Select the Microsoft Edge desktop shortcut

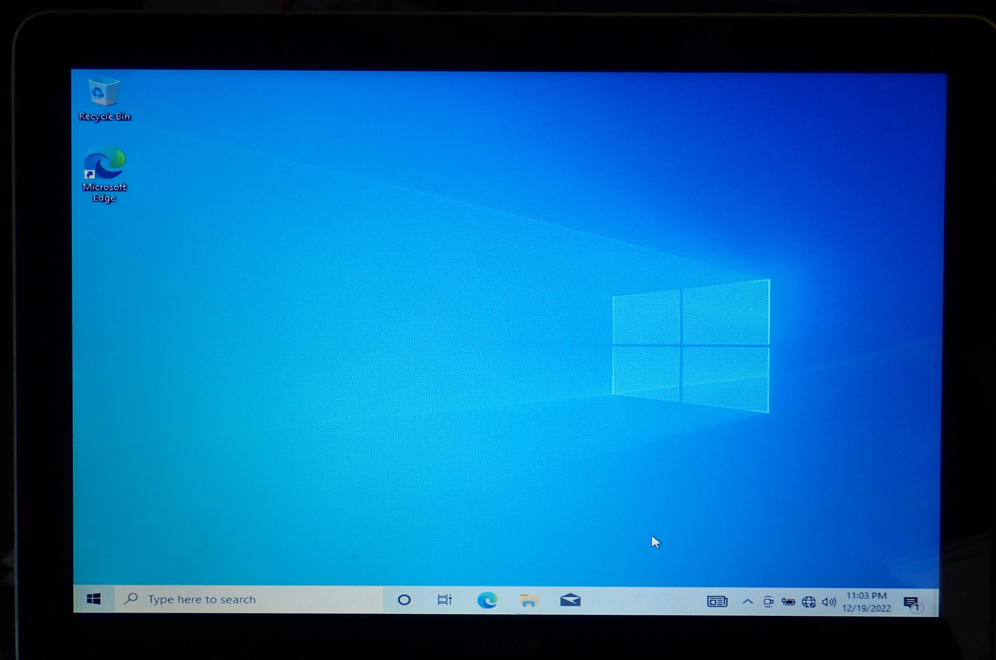(104, 173)
